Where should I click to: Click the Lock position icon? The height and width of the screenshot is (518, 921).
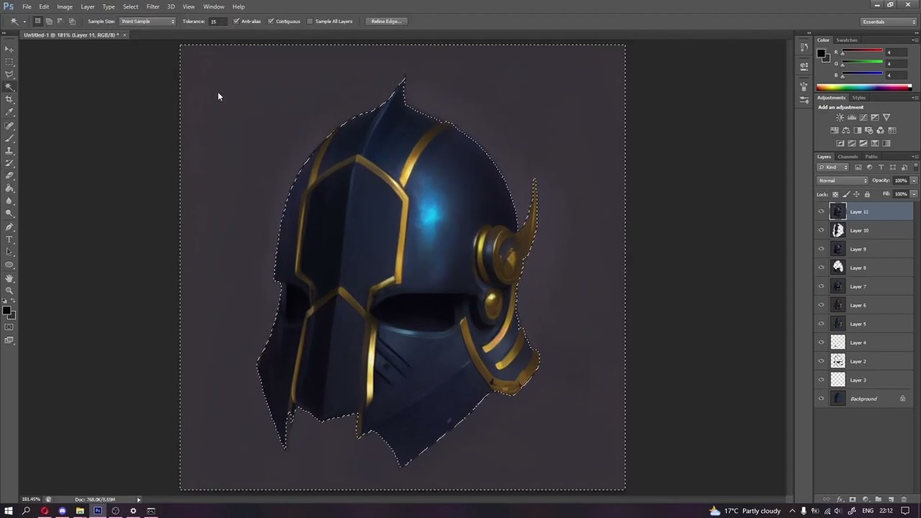coord(856,194)
